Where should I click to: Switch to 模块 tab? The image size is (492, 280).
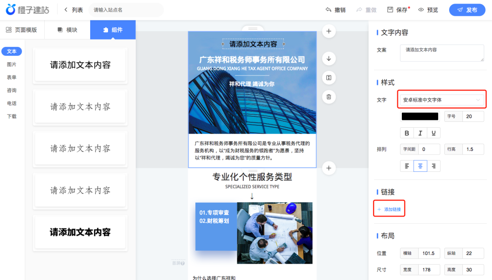click(x=67, y=30)
